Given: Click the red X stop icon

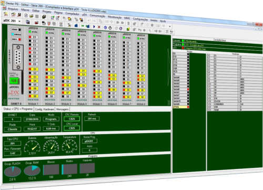Looking at the screenshot, I should 99,27.
